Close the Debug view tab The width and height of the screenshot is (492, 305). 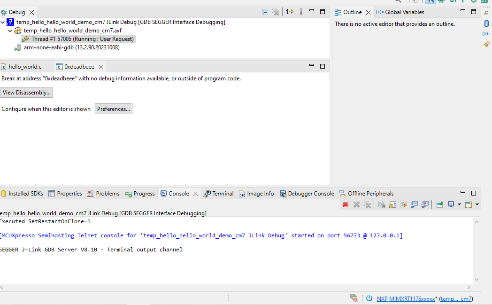[x=32, y=12]
